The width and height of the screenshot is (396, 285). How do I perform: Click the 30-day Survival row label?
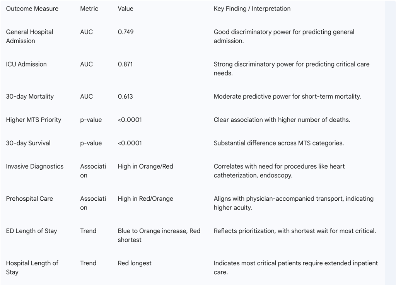[x=28, y=143]
